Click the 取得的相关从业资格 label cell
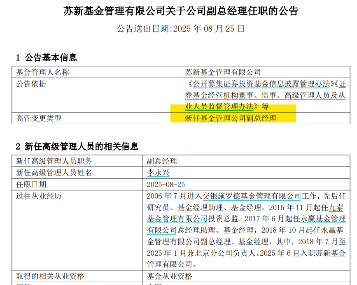357x285 pixels. tap(77, 276)
